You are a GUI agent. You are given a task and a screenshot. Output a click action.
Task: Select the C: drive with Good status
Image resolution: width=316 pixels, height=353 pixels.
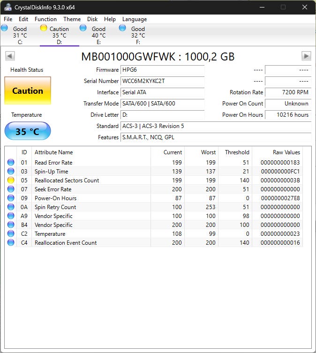(20, 35)
